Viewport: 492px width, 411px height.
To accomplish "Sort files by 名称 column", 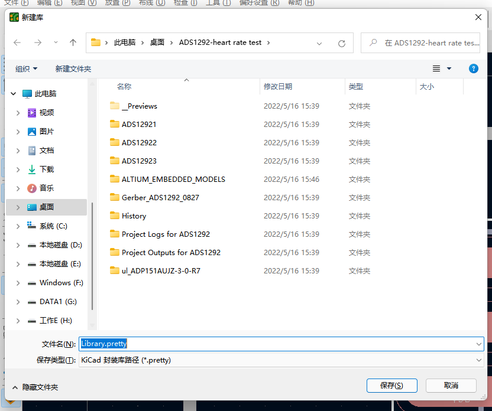I will pyautogui.click(x=124, y=86).
